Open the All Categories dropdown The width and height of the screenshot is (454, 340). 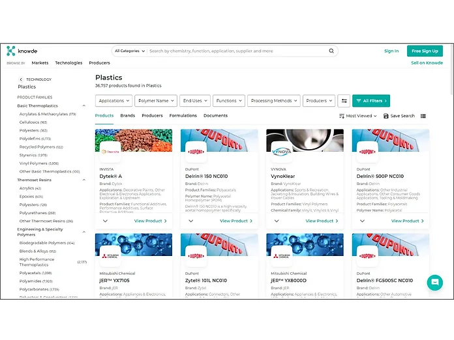[130, 51]
